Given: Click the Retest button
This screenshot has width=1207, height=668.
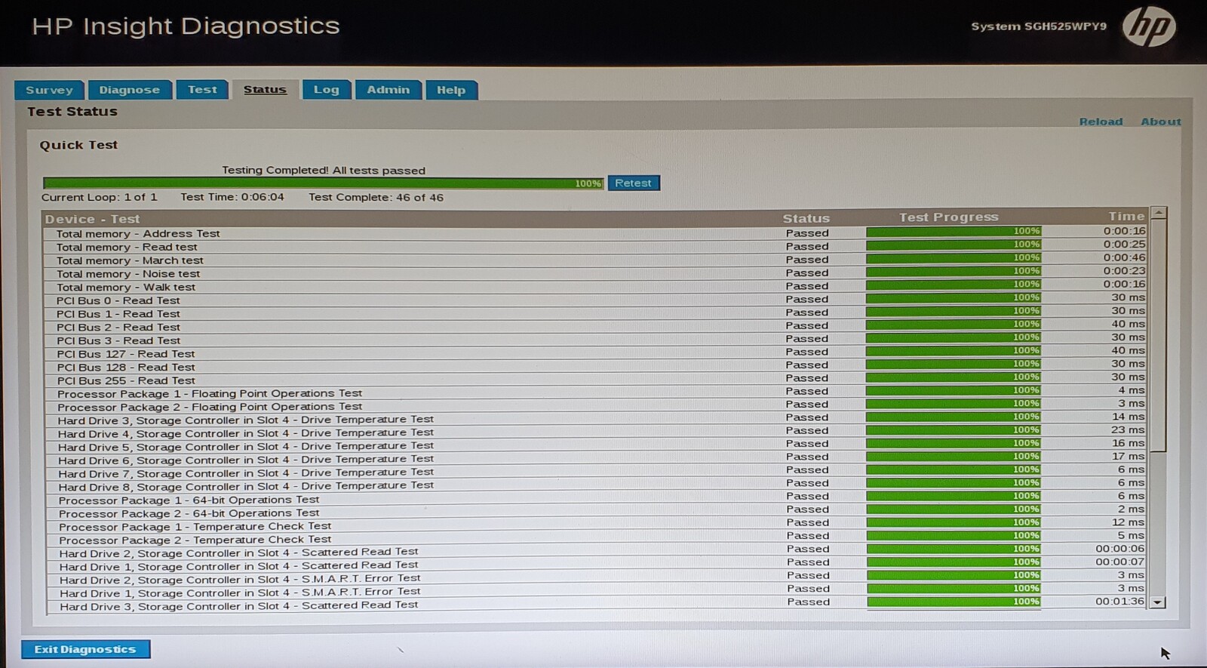Looking at the screenshot, I should (x=634, y=183).
